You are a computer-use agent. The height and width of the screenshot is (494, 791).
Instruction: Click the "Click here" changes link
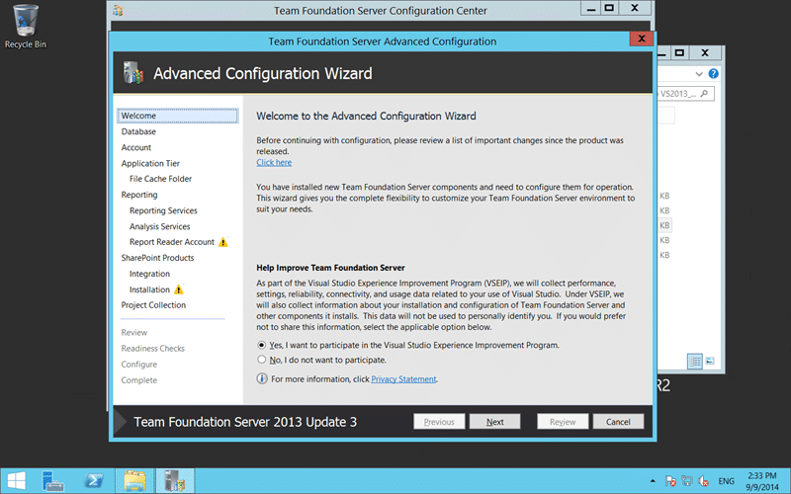tap(274, 162)
